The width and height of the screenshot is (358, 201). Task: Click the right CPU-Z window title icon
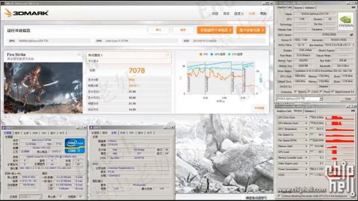[x=91, y=127]
